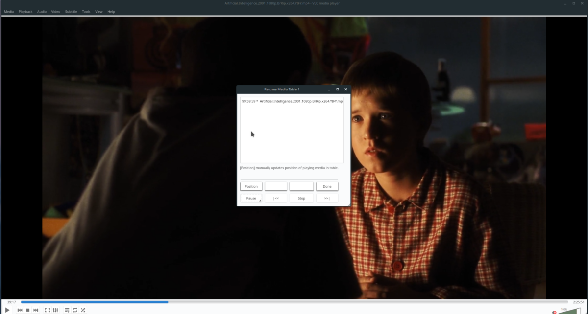
Task: Click the Stop button in Resume Media dialog
Action: pos(301,198)
